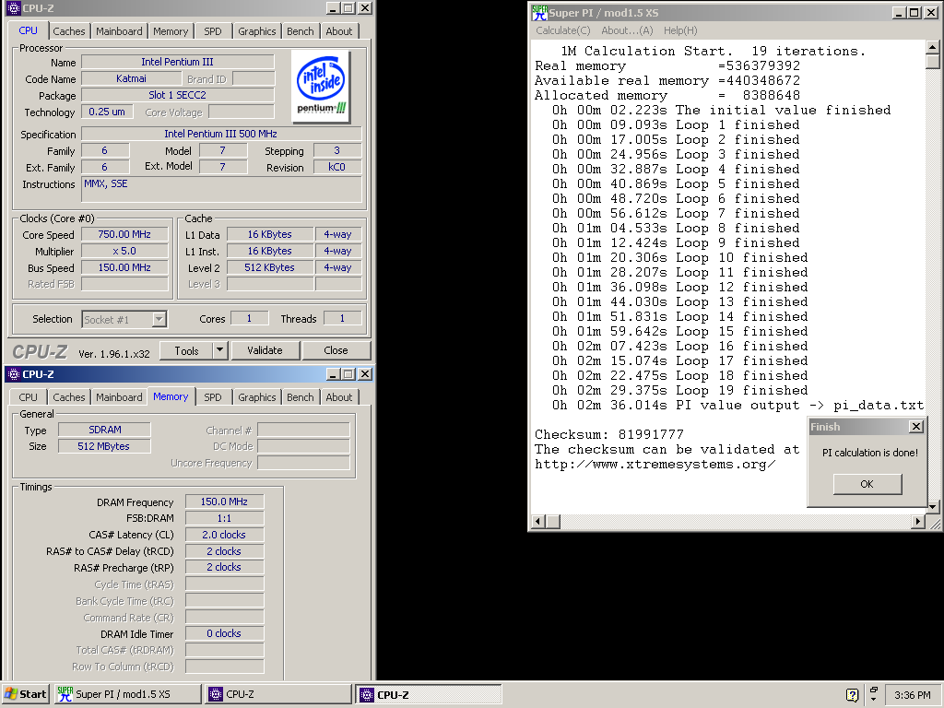The width and height of the screenshot is (944, 708).
Task: Click the DRAM Idle Timer value '0 clocks'
Action: pos(225,633)
